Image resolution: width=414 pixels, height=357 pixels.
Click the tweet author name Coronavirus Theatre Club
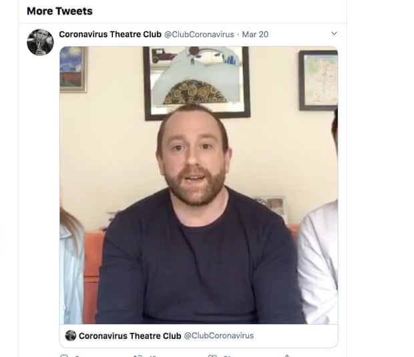point(110,34)
